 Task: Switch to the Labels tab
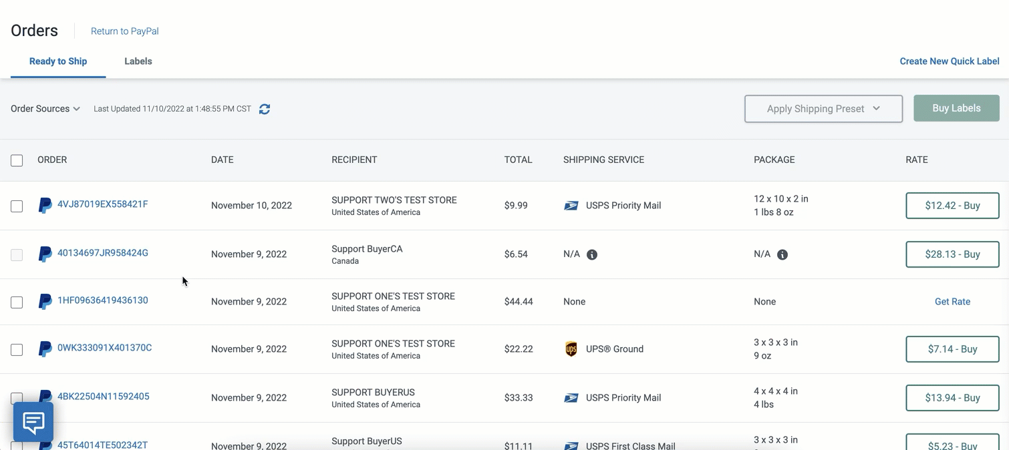[x=138, y=61]
